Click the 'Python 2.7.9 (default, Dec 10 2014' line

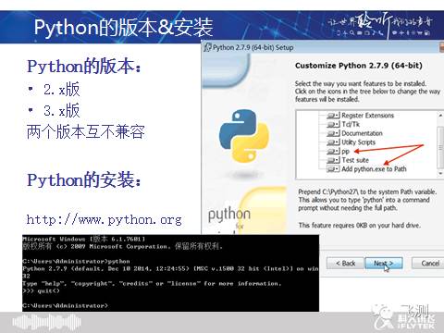(170, 268)
